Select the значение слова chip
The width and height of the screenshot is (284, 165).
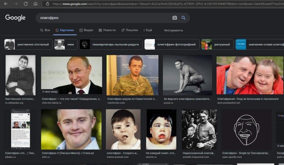coord(260,44)
